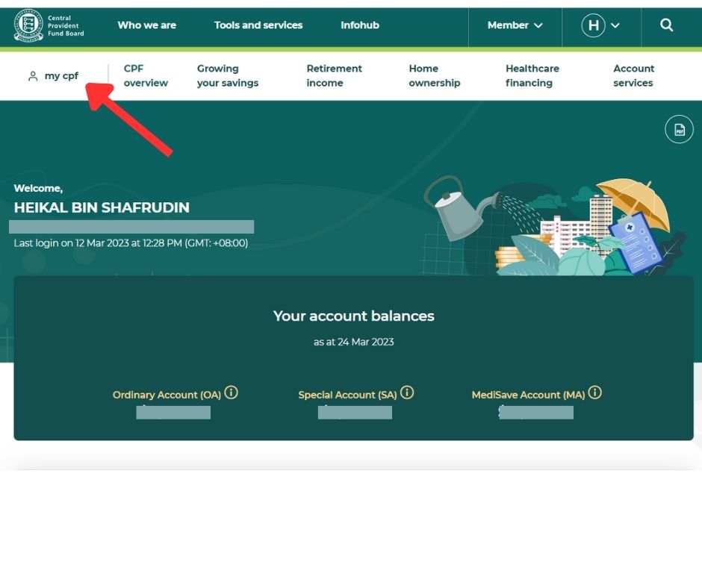Open Tools and services menu
Viewport: 702px width, 588px height.
pyautogui.click(x=258, y=25)
